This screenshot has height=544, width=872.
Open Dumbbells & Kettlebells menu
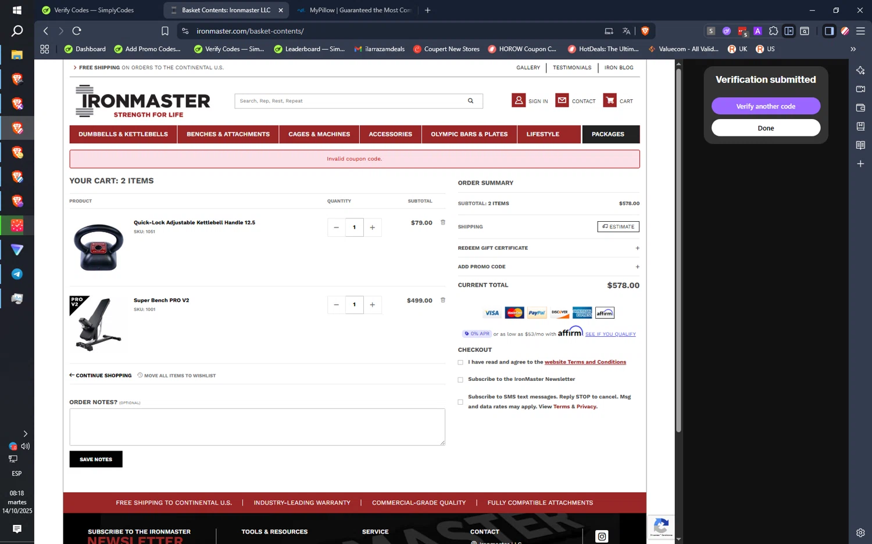tap(123, 134)
